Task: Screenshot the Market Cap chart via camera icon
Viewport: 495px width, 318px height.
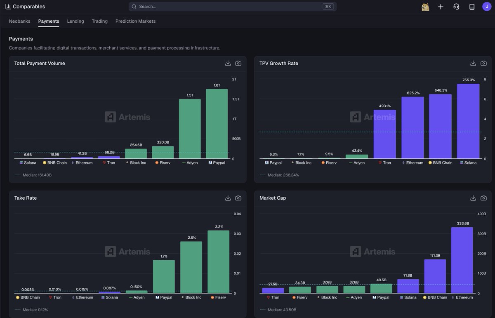Action: click(483, 198)
